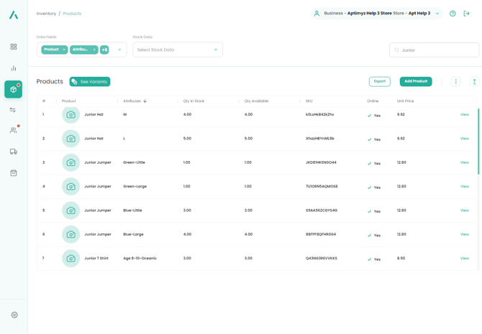This screenshot has width=482, height=334.
Task: Click the logout icon in header
Action: (x=466, y=14)
